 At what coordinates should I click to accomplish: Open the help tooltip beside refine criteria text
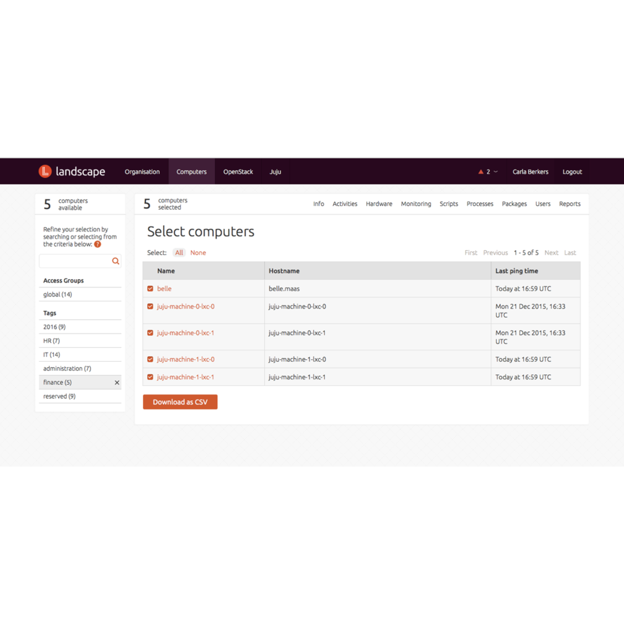tap(97, 244)
